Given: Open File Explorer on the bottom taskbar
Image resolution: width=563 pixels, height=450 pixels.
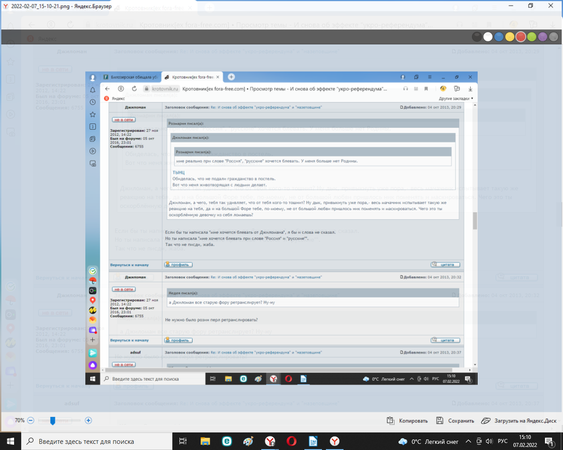Looking at the screenshot, I should [x=205, y=442].
